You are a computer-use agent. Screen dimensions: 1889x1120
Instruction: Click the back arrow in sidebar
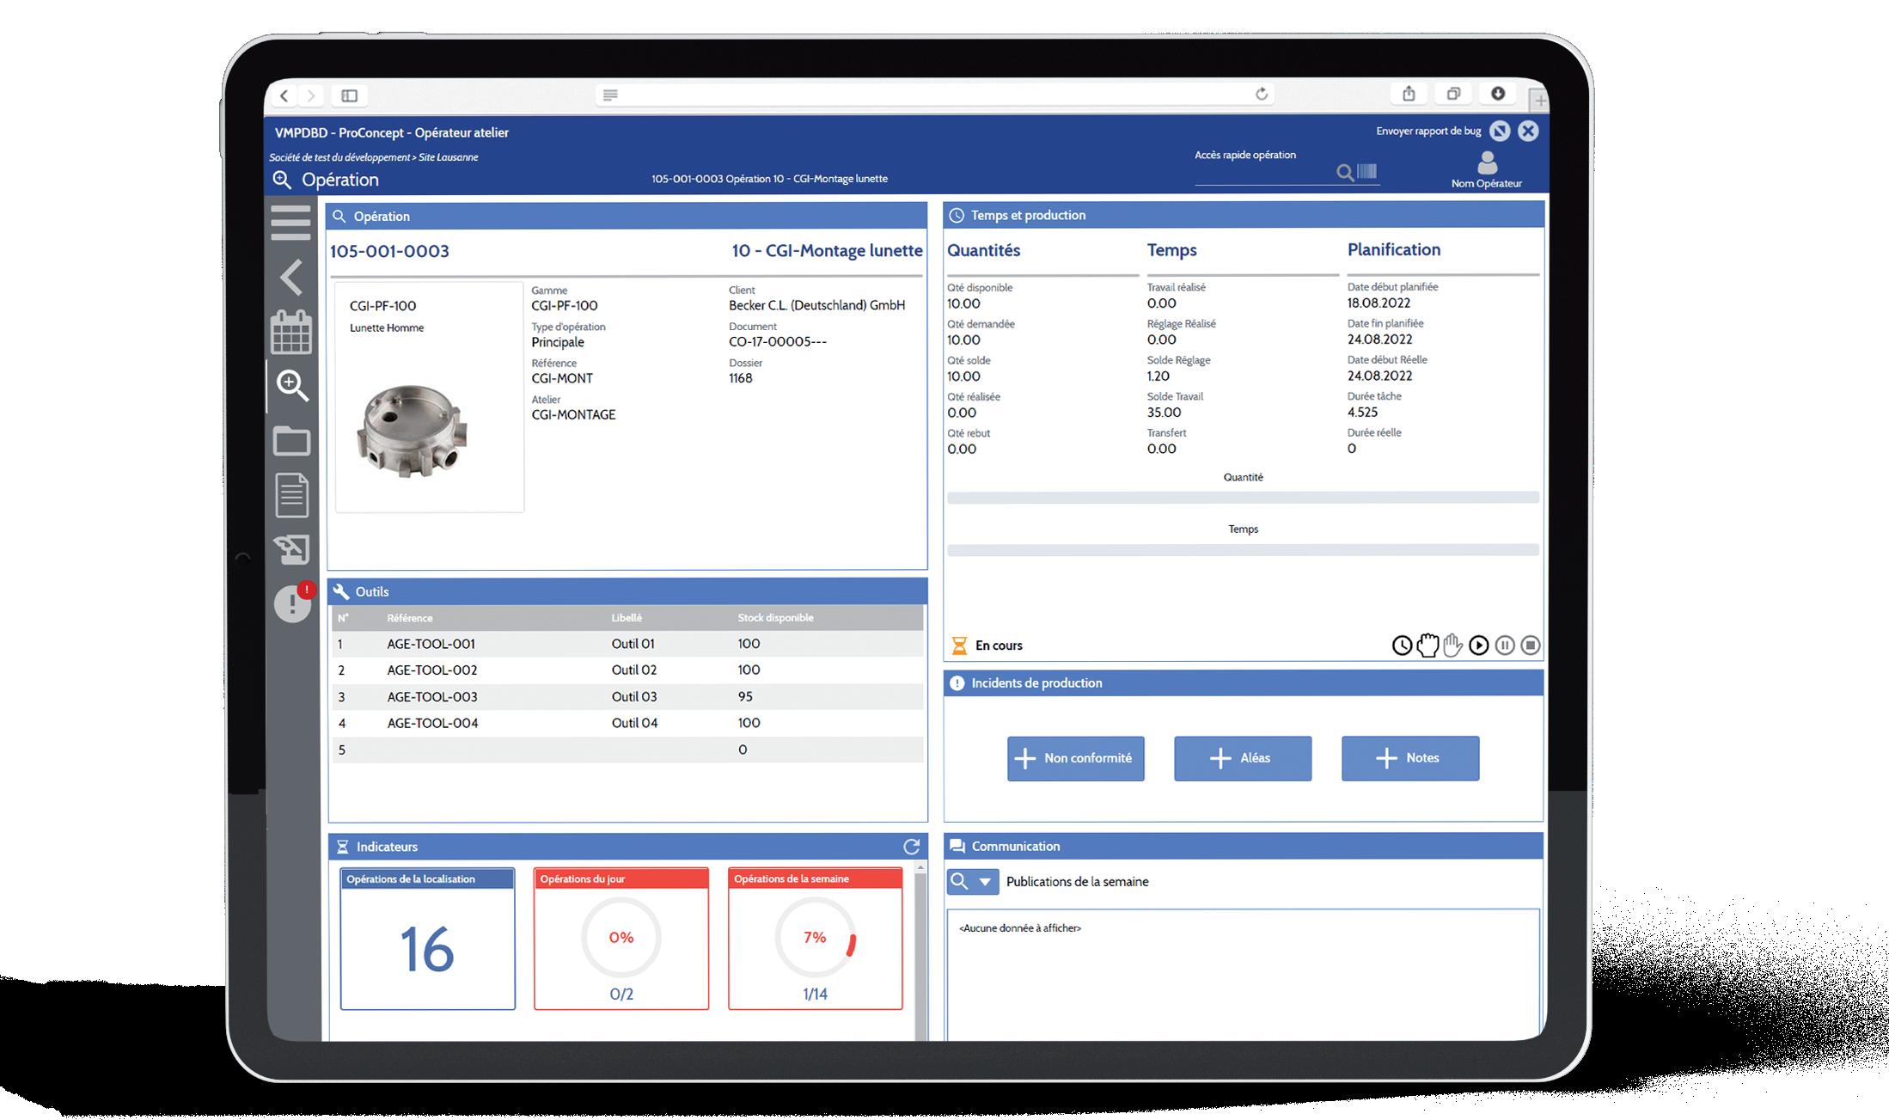[x=291, y=278]
